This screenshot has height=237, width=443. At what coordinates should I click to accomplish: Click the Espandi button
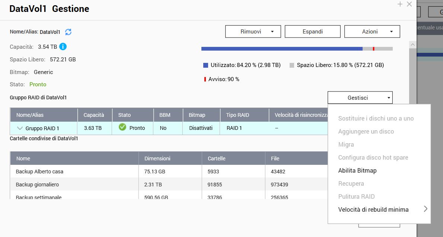click(x=312, y=32)
